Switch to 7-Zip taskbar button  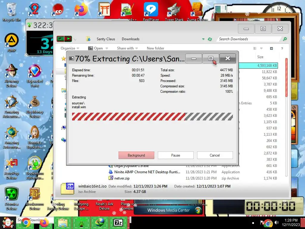point(118,222)
